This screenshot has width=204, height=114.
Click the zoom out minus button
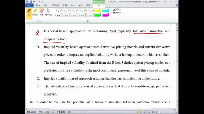click(x=159, y=112)
